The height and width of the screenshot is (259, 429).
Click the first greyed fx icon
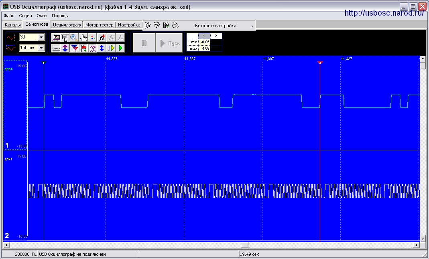[x=111, y=37]
